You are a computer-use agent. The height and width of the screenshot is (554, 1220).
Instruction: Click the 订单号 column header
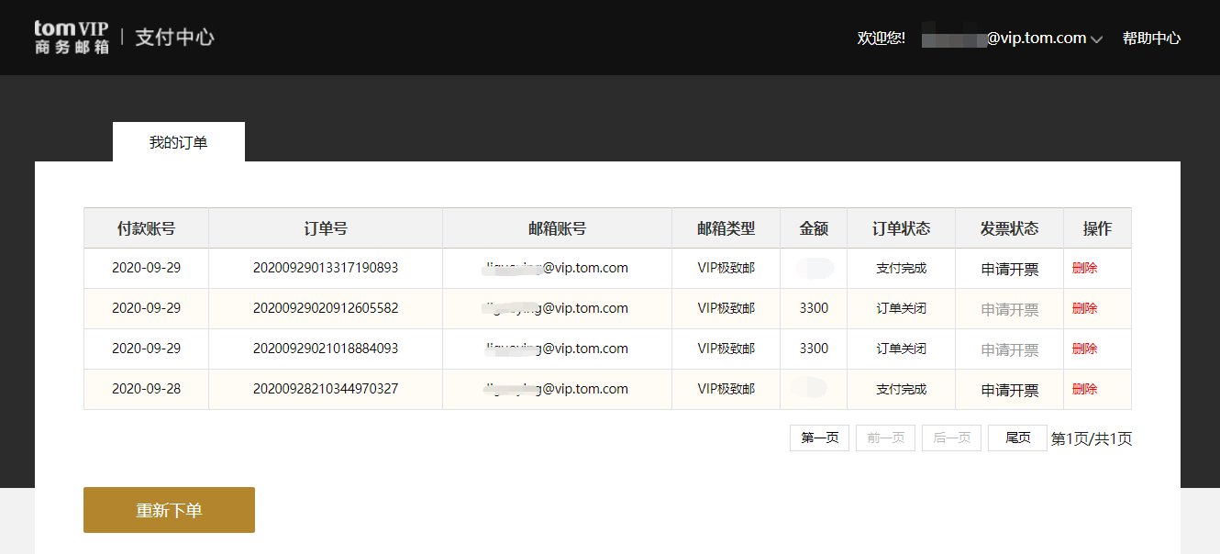click(x=326, y=228)
